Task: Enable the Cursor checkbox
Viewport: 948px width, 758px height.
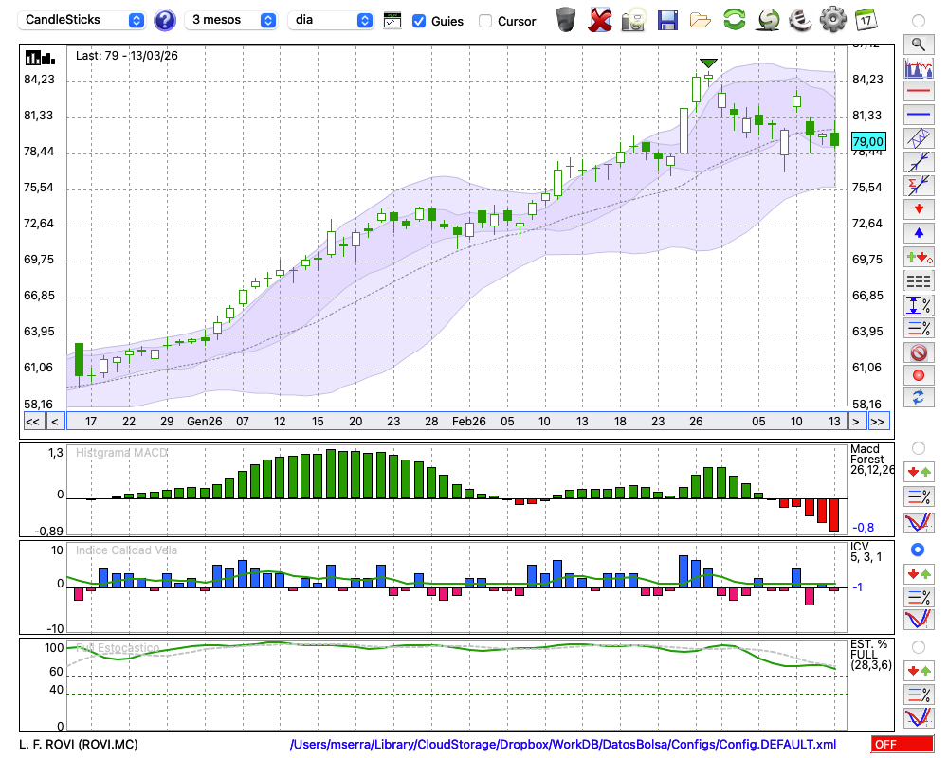Action: point(484,21)
